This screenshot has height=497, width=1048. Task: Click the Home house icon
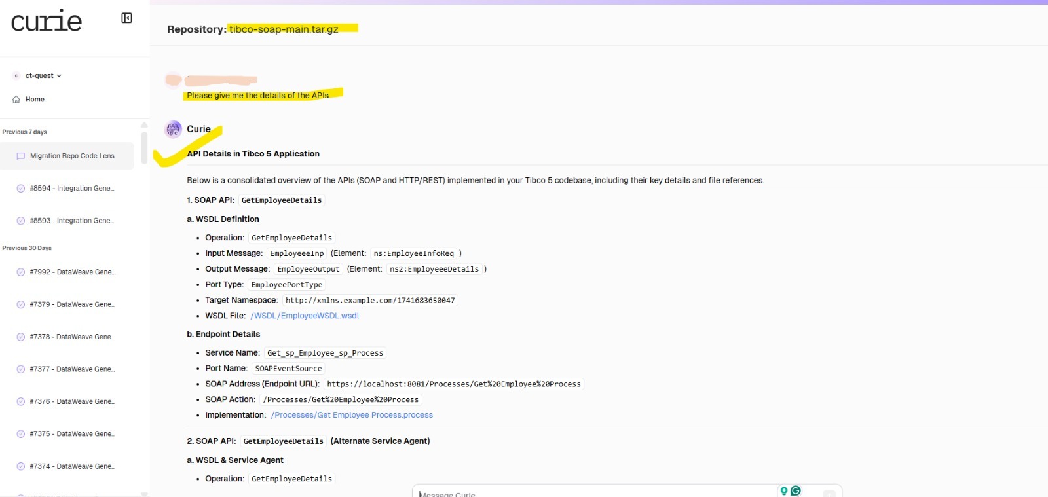coord(16,100)
